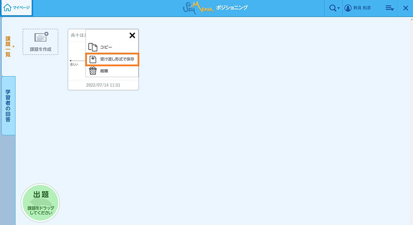Click the trash can icon

pos(92,71)
